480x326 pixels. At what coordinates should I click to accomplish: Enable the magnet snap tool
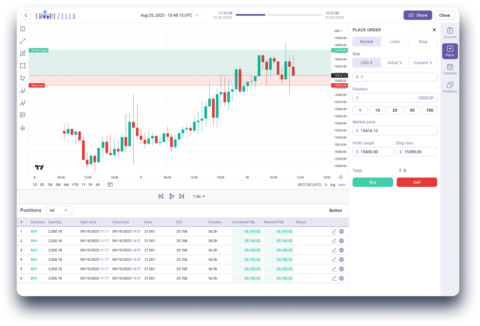coord(22,128)
